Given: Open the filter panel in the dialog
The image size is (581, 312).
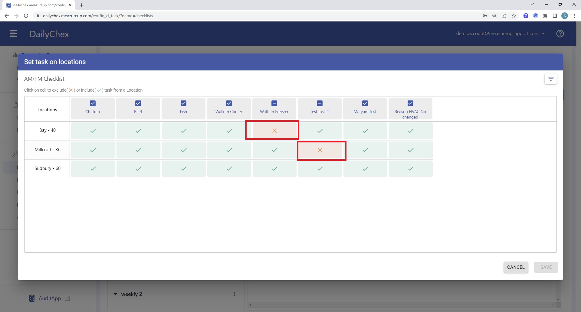Looking at the screenshot, I should click(551, 79).
